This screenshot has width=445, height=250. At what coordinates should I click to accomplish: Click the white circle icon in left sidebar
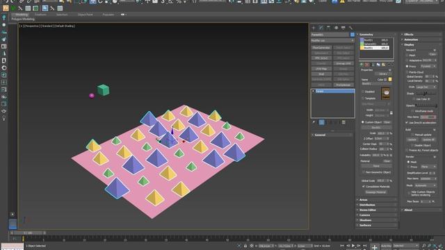tap(4, 25)
